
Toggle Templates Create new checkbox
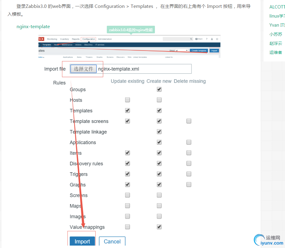159,111
